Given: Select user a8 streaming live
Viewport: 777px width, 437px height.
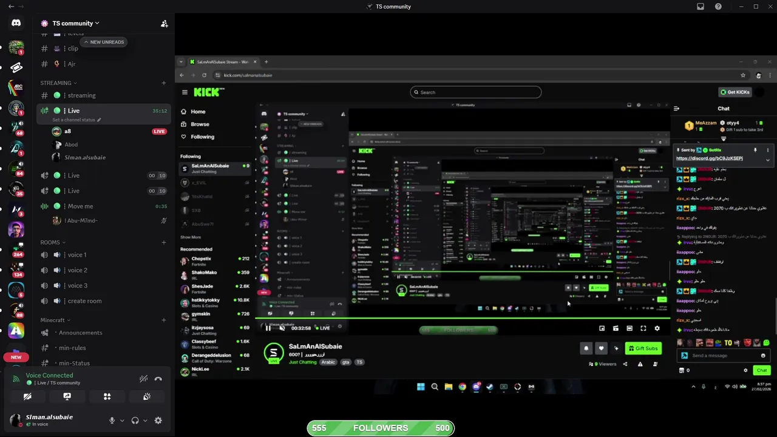Looking at the screenshot, I should (109, 131).
